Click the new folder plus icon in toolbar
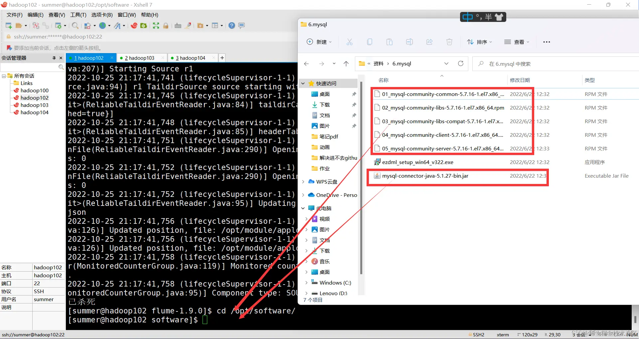 (200, 26)
